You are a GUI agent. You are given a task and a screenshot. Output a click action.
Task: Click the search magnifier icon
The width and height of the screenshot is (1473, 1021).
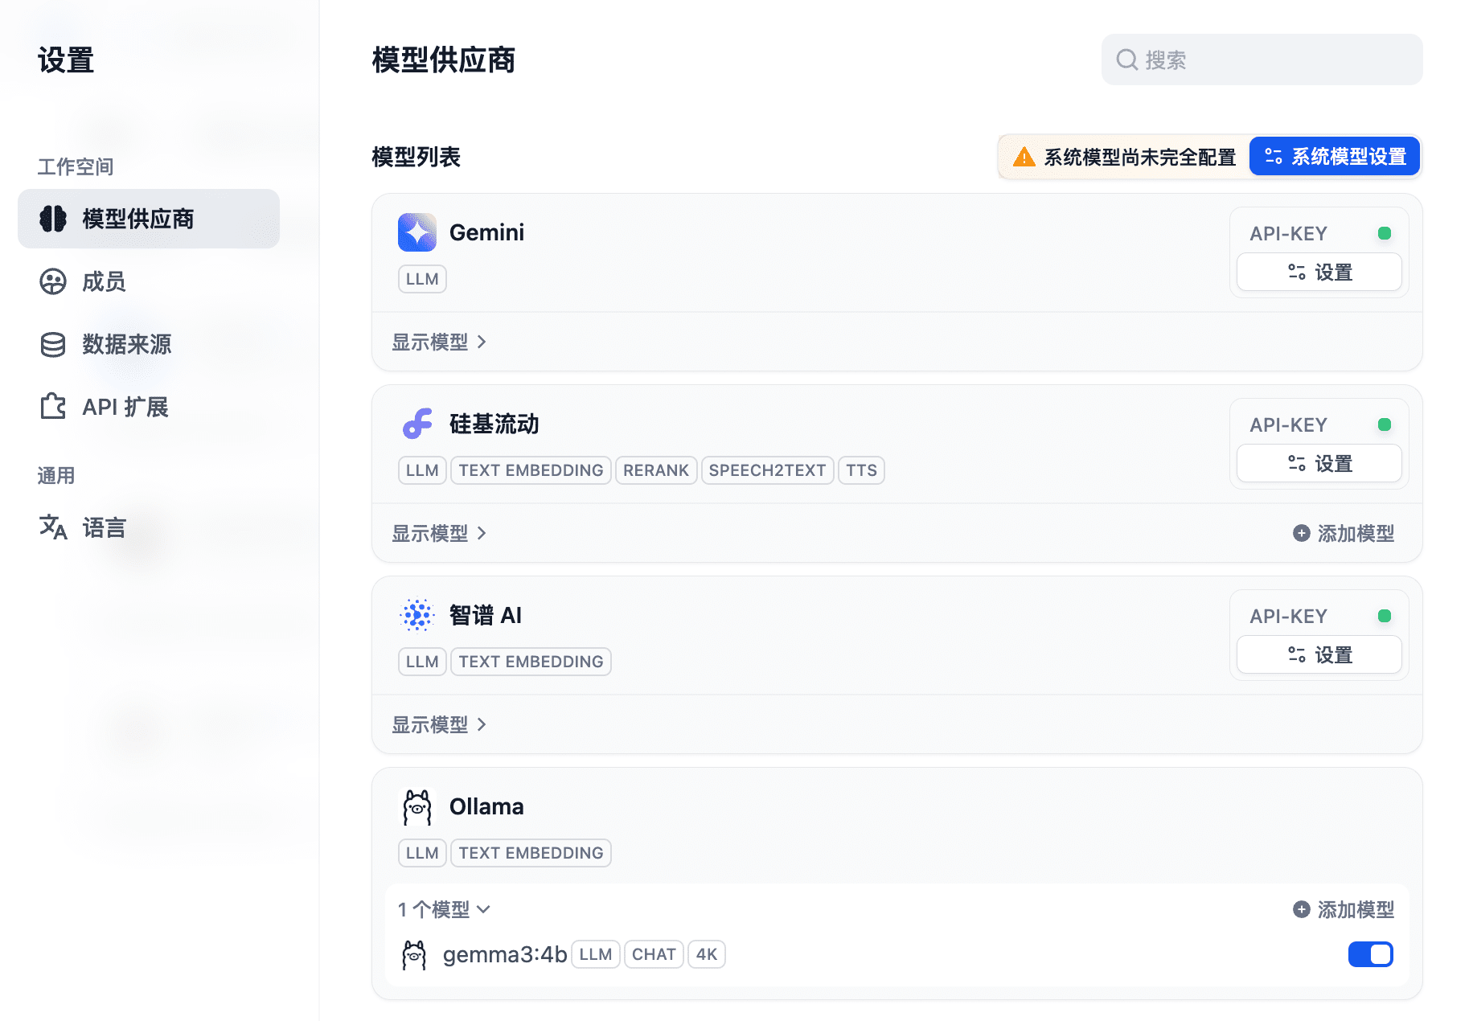[x=1127, y=59]
